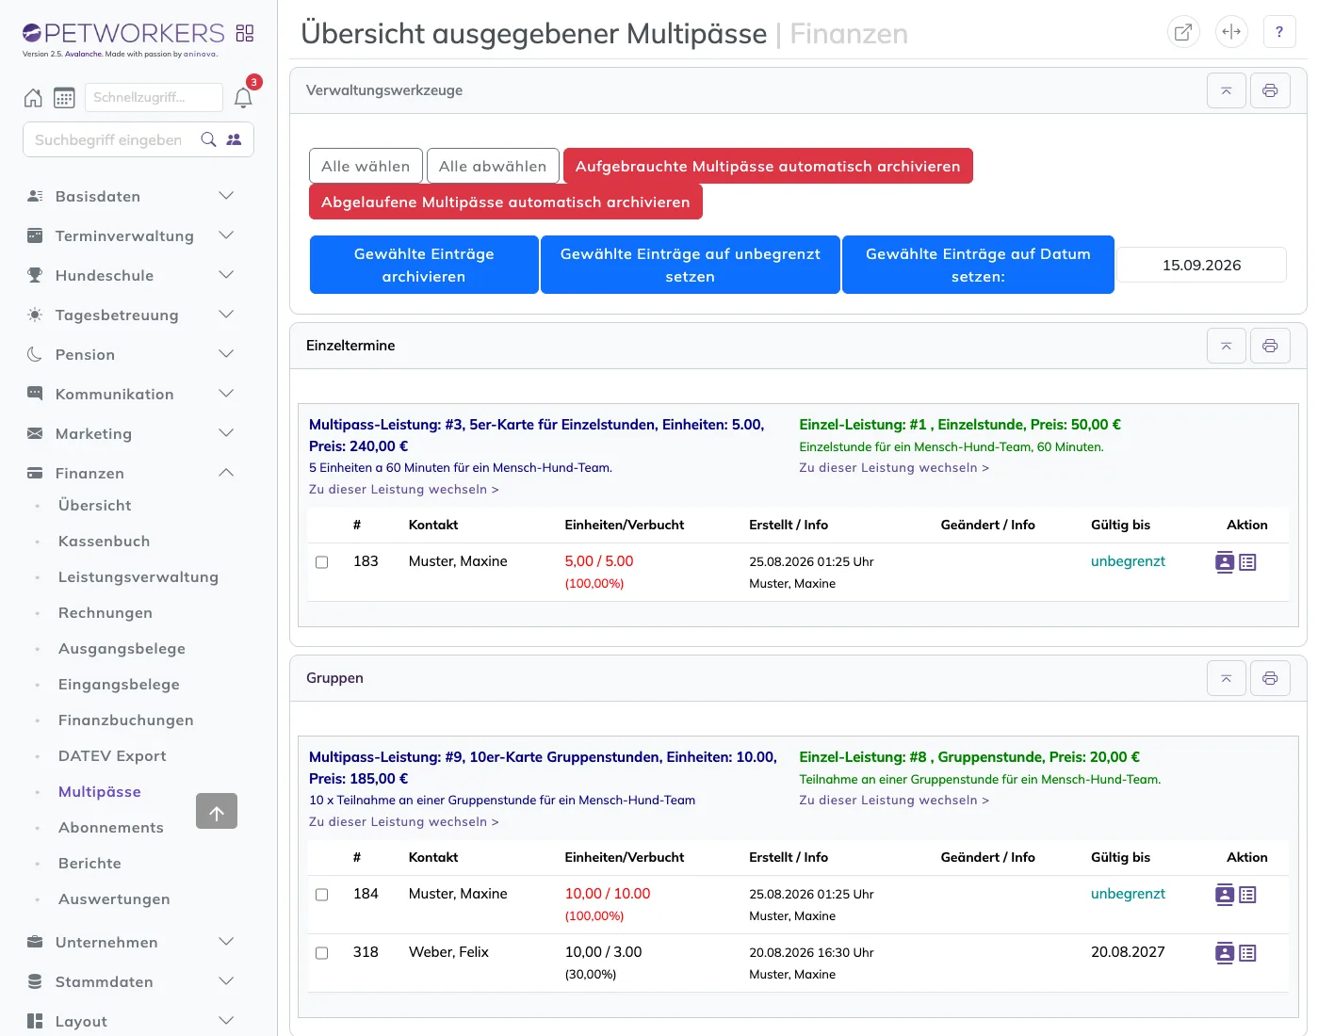Focus the Suchbegriff eingeben search field

[x=108, y=139]
